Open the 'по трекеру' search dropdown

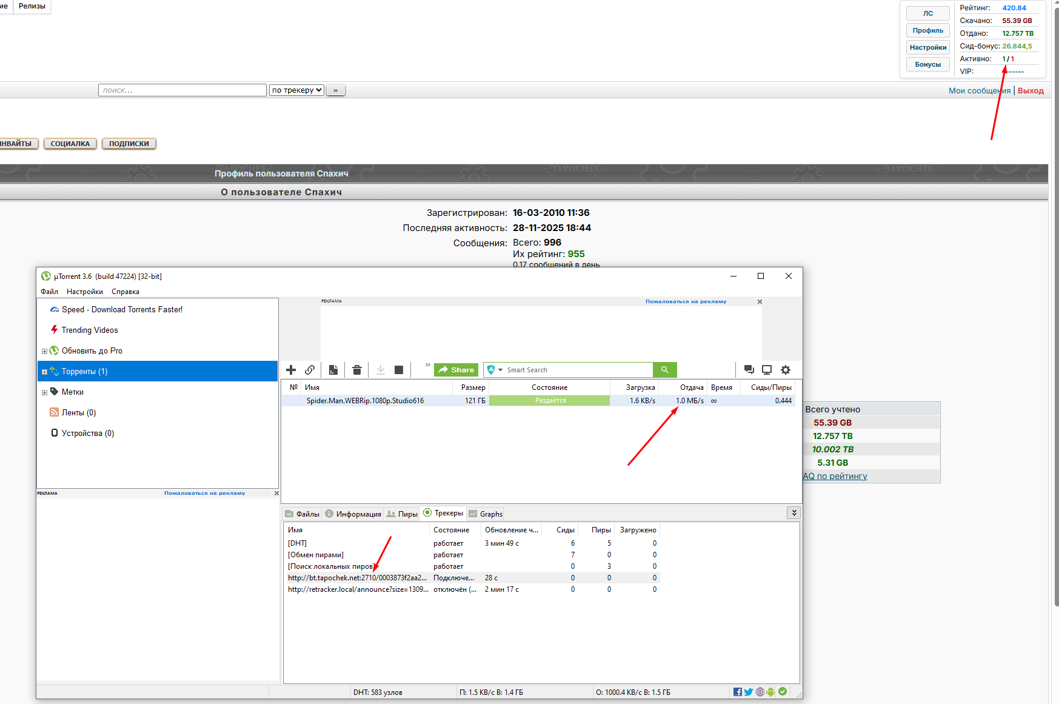(296, 90)
